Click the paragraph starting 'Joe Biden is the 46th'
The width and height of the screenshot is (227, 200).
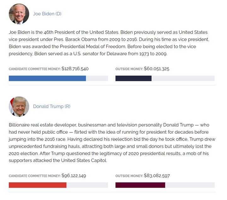(x=109, y=43)
